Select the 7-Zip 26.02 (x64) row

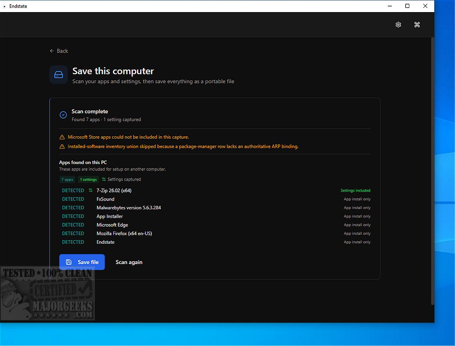215,190
